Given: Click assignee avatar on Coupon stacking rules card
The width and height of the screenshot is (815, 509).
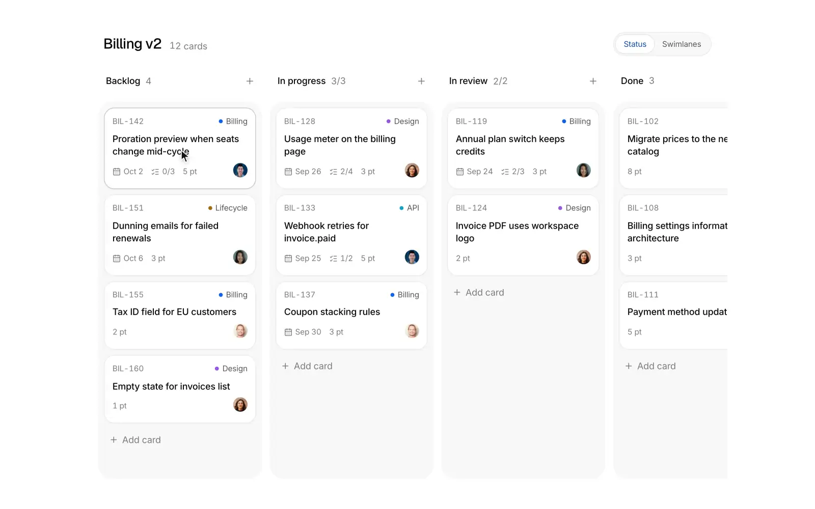Looking at the screenshot, I should pyautogui.click(x=412, y=331).
